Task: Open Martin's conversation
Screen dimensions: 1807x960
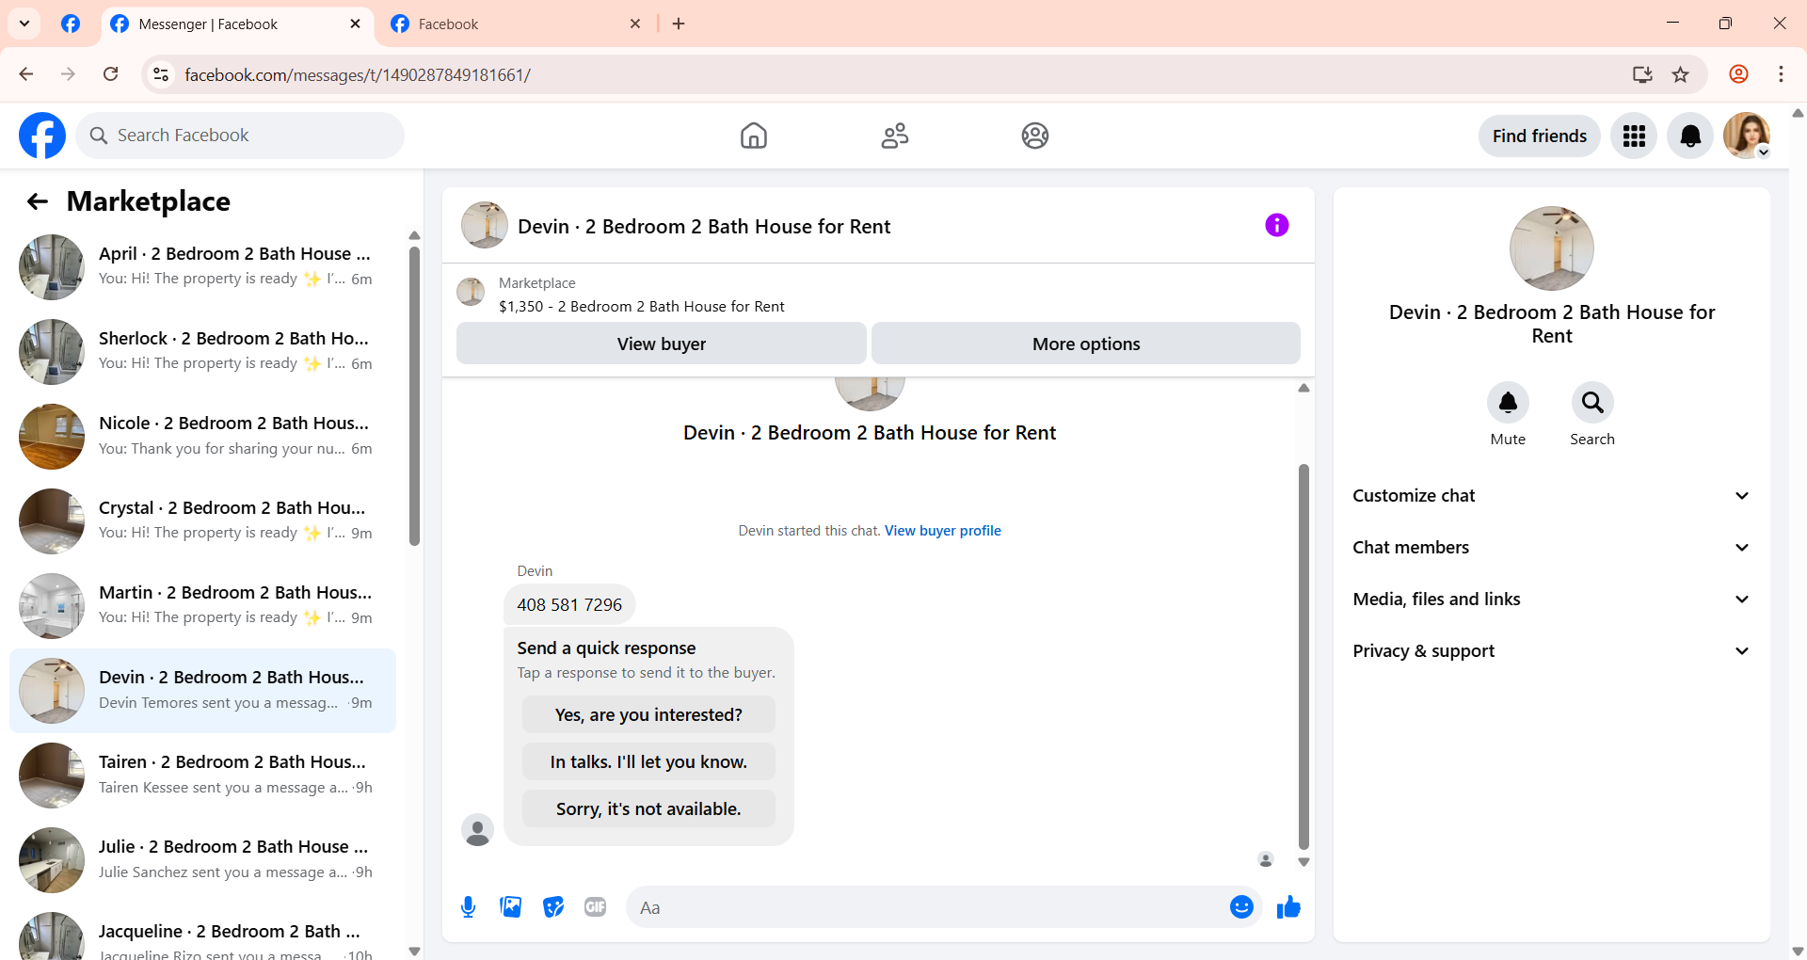Action: pyautogui.click(x=202, y=606)
